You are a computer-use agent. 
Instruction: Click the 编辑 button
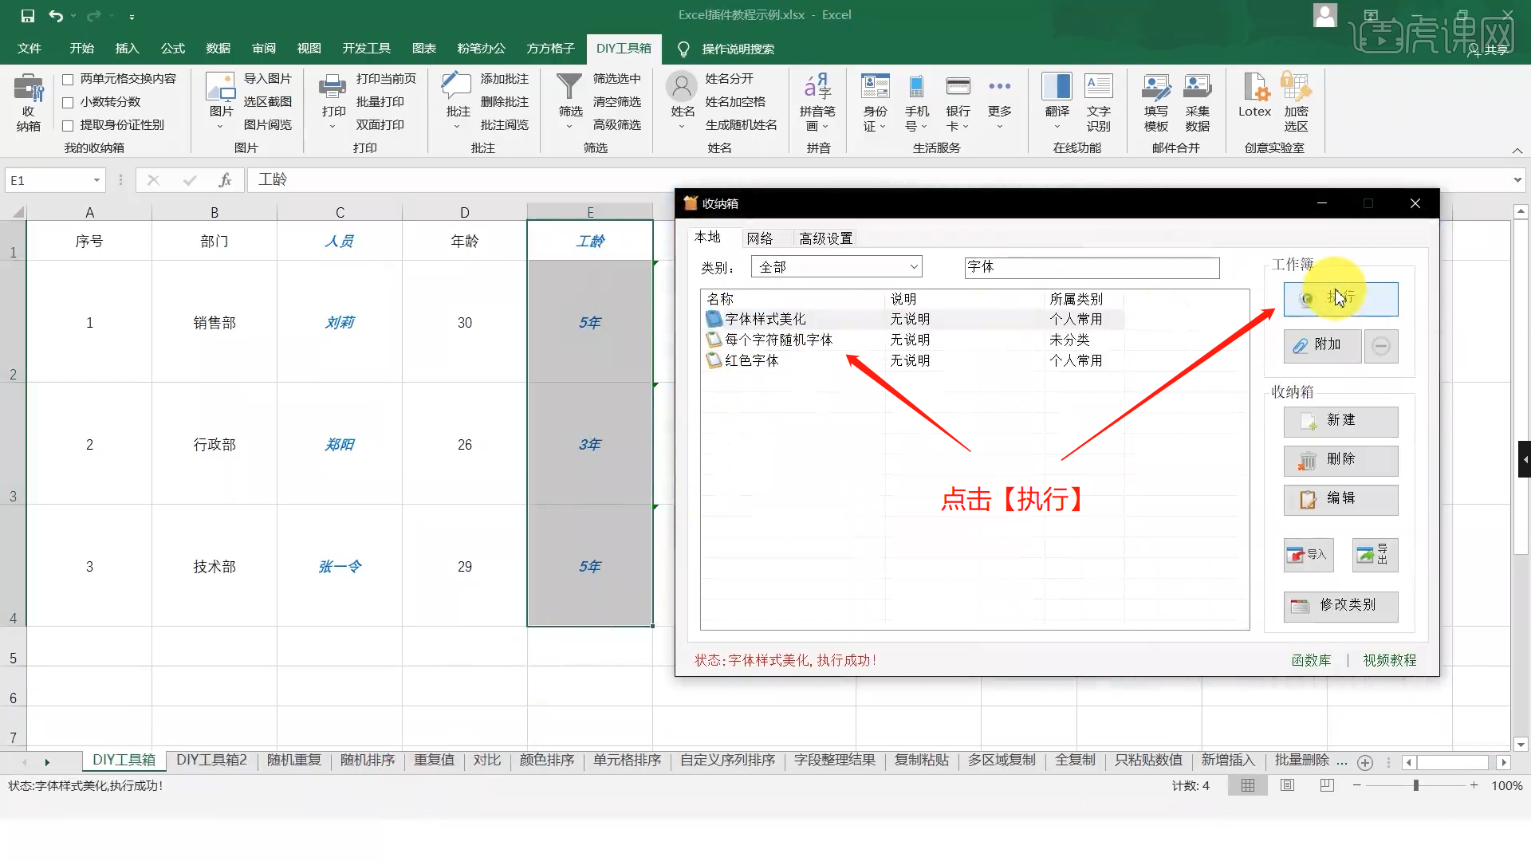tap(1340, 500)
